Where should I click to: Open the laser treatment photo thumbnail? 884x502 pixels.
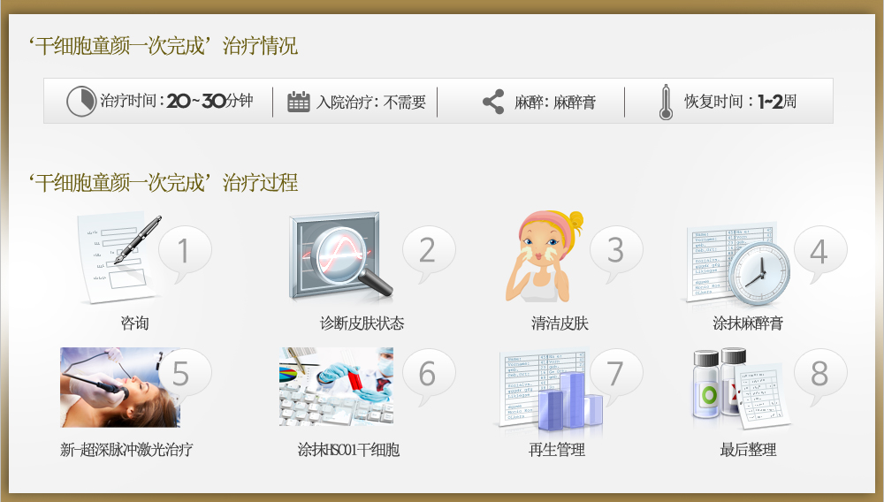point(120,387)
